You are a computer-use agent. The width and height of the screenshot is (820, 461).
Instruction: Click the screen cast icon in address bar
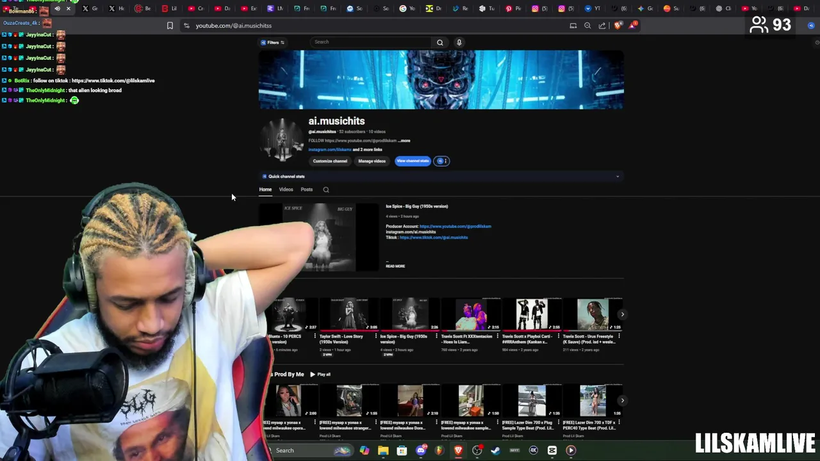(573, 26)
